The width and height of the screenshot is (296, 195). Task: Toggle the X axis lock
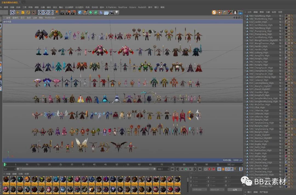tap(40, 12)
